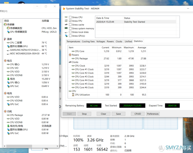Image resolution: width=193 pixels, height=153 pixels.
Task: Click the Stress FPU 123 icon
Action: point(66,21)
